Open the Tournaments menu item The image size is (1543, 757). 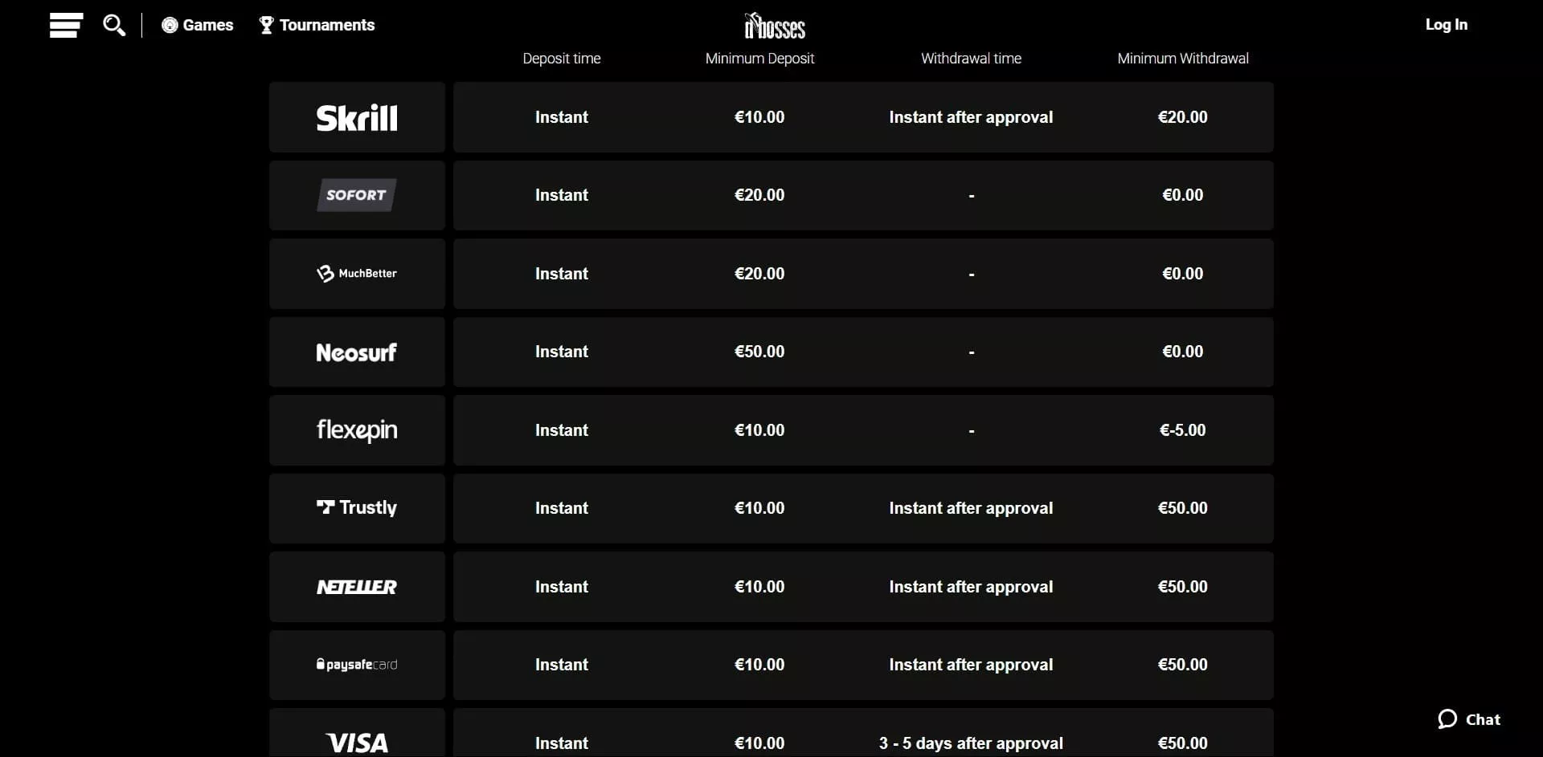click(x=317, y=25)
